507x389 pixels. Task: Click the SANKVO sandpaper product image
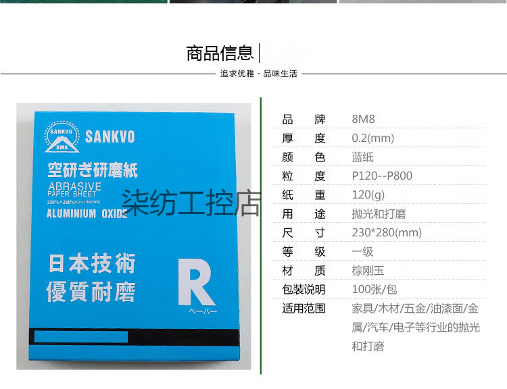point(134,236)
